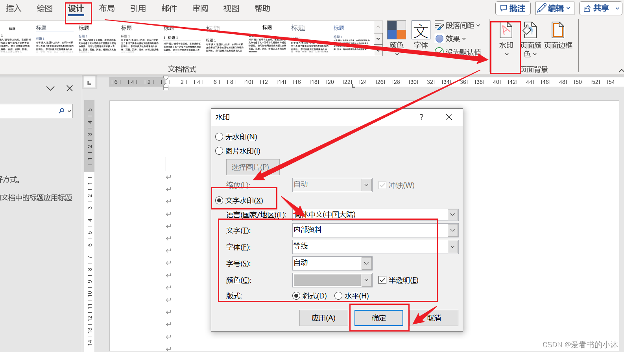Open the Draw (绘图) tab
The width and height of the screenshot is (624, 352).
(x=44, y=8)
